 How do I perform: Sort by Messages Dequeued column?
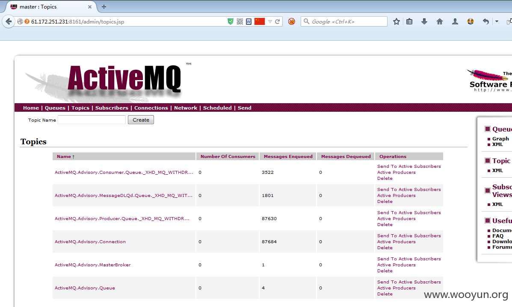click(x=346, y=157)
